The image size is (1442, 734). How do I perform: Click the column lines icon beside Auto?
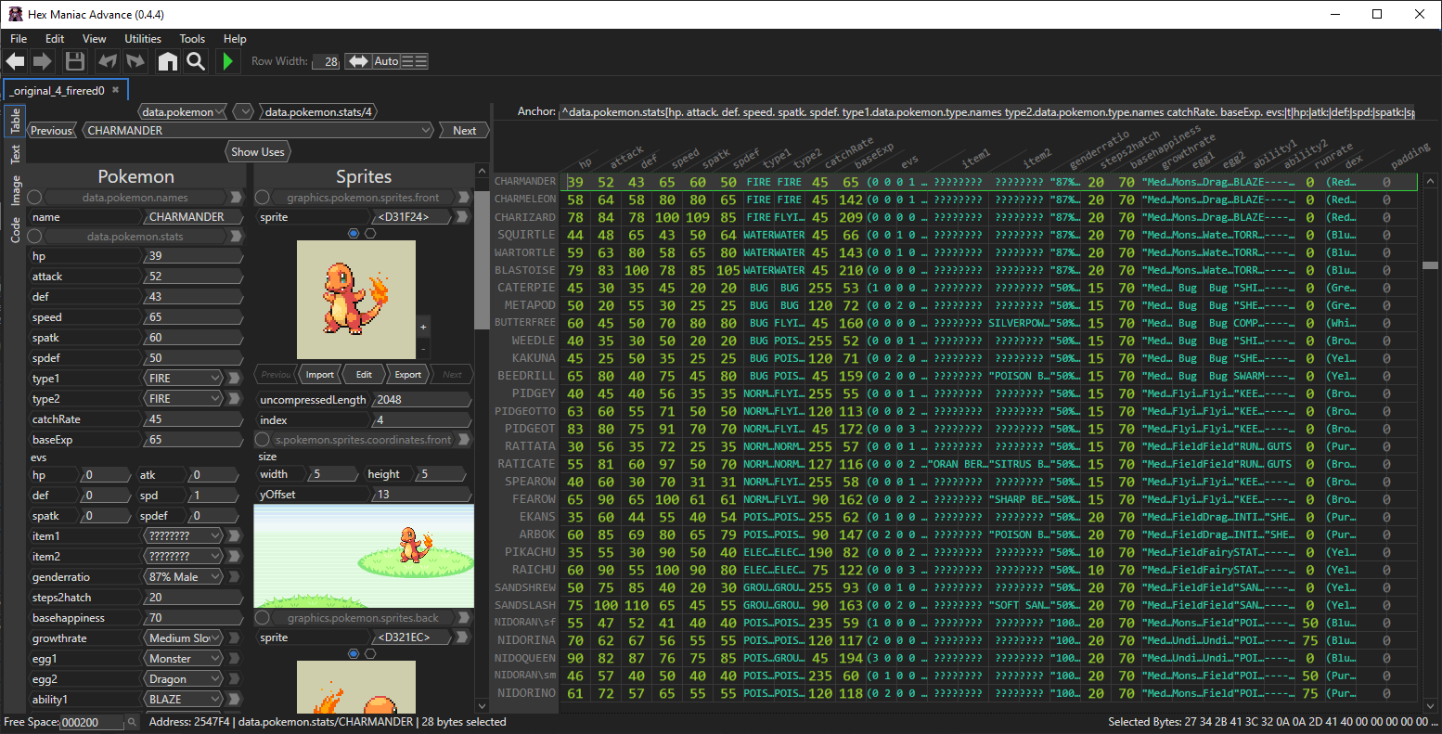click(x=415, y=61)
